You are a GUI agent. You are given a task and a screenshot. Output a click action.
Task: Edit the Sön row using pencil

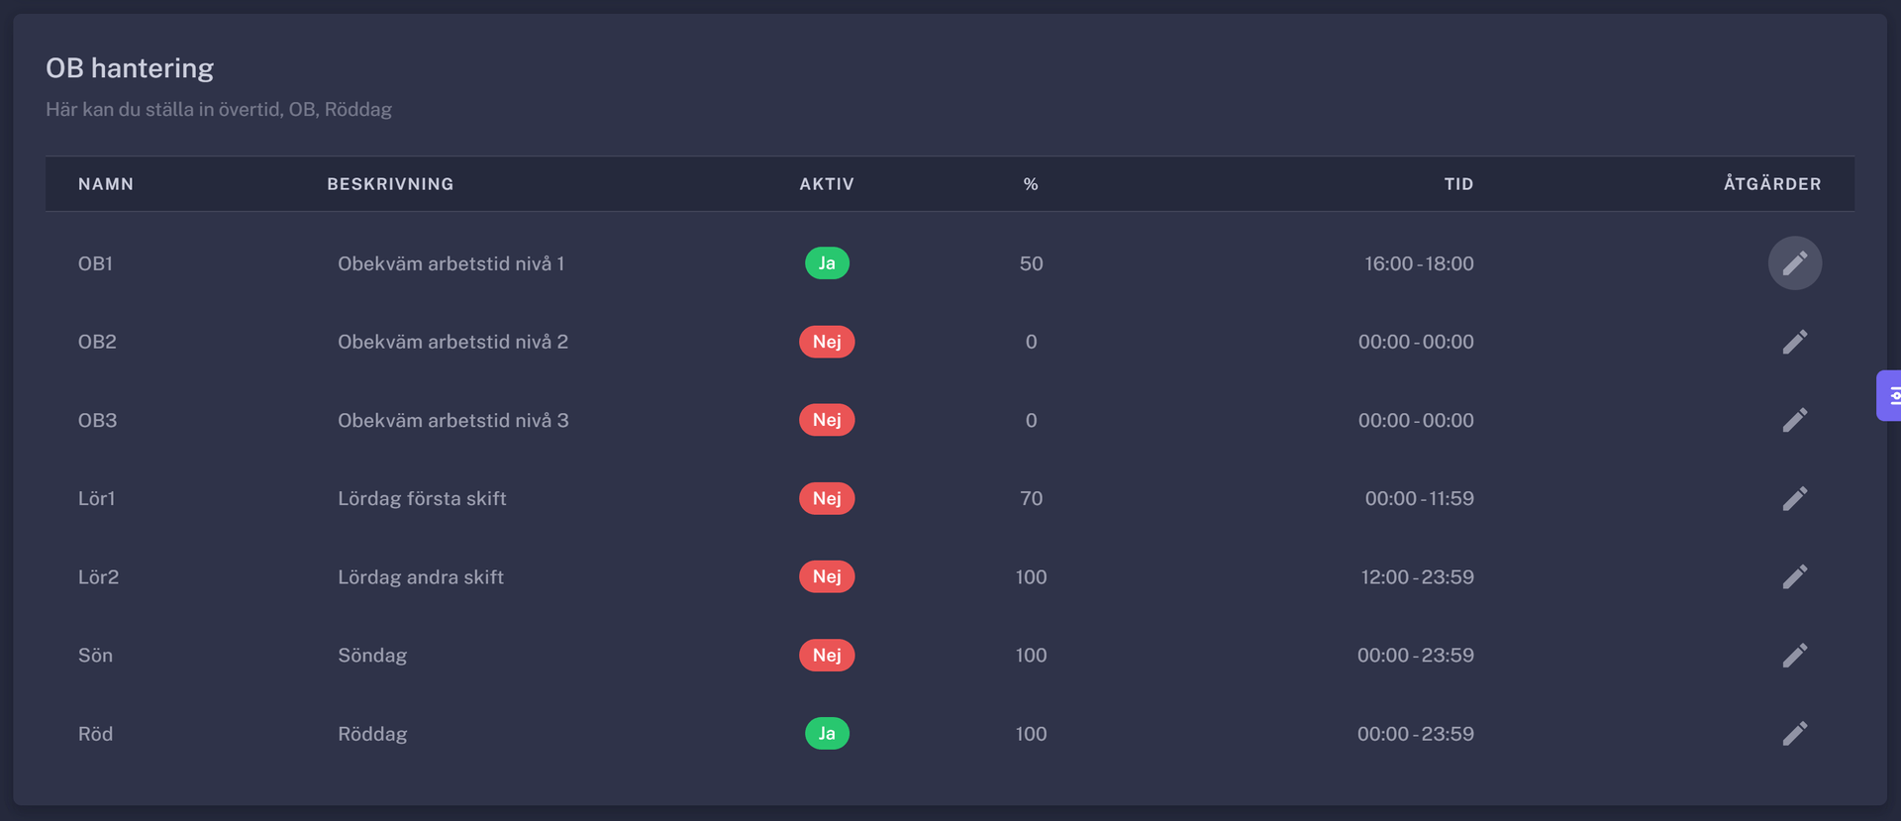pos(1794,655)
